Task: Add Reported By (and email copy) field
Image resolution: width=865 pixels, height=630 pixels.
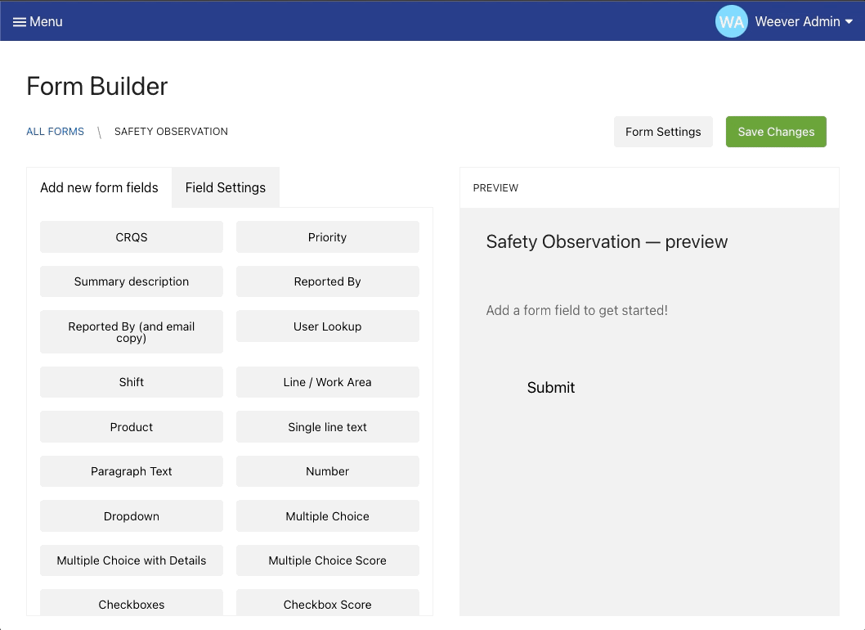Action: click(132, 332)
